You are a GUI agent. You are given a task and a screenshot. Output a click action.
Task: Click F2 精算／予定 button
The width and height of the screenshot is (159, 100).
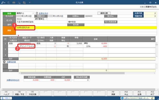(19, 93)
